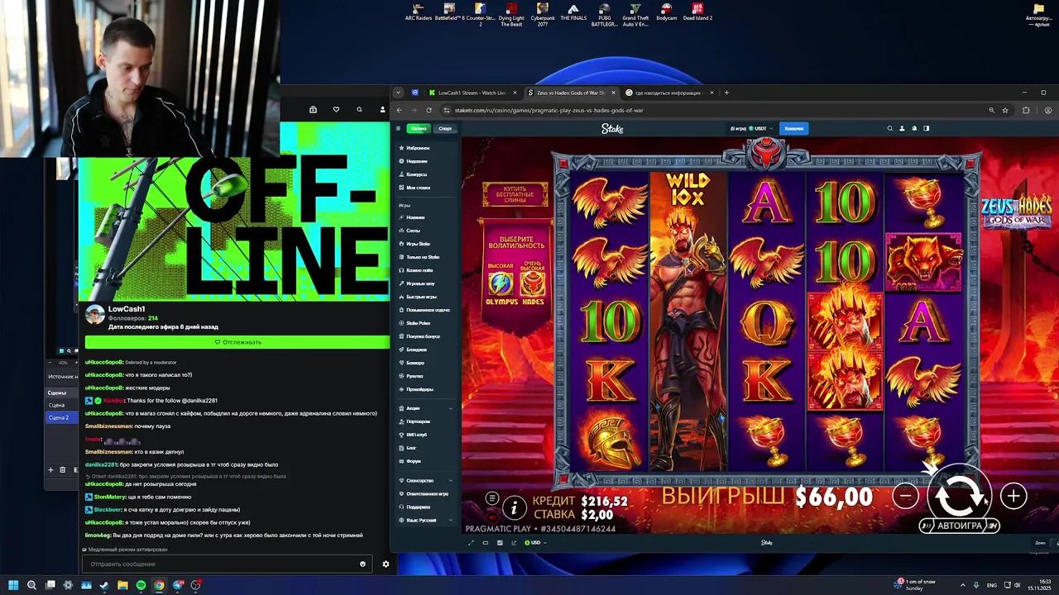Open emoji picker in chat input
The image size is (1059, 595).
click(x=362, y=564)
